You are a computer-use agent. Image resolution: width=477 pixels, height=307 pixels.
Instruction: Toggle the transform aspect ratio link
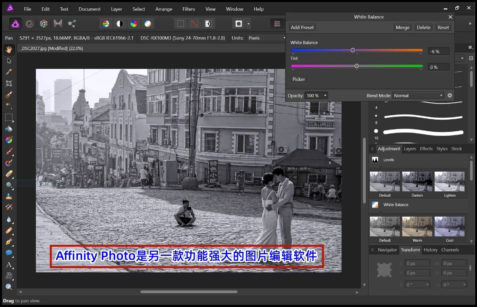pyautogui.click(x=470, y=268)
